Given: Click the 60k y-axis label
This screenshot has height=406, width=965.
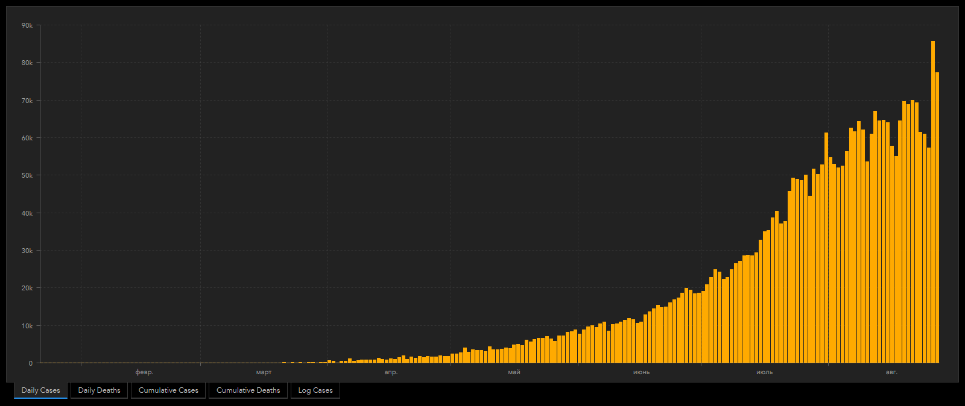Looking at the screenshot, I should tap(27, 138).
